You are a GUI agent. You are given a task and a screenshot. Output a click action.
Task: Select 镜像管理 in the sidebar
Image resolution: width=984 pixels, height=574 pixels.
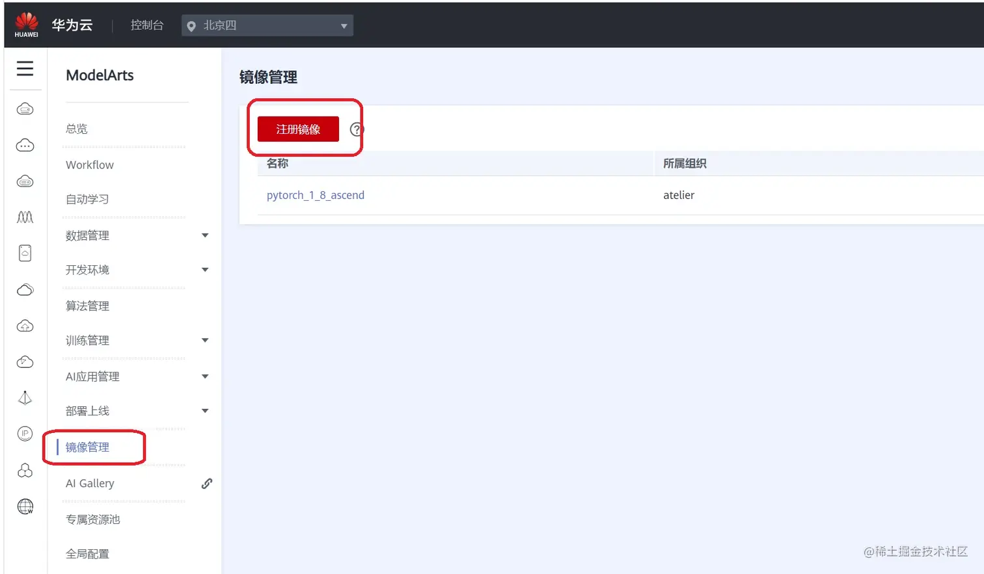[87, 447]
